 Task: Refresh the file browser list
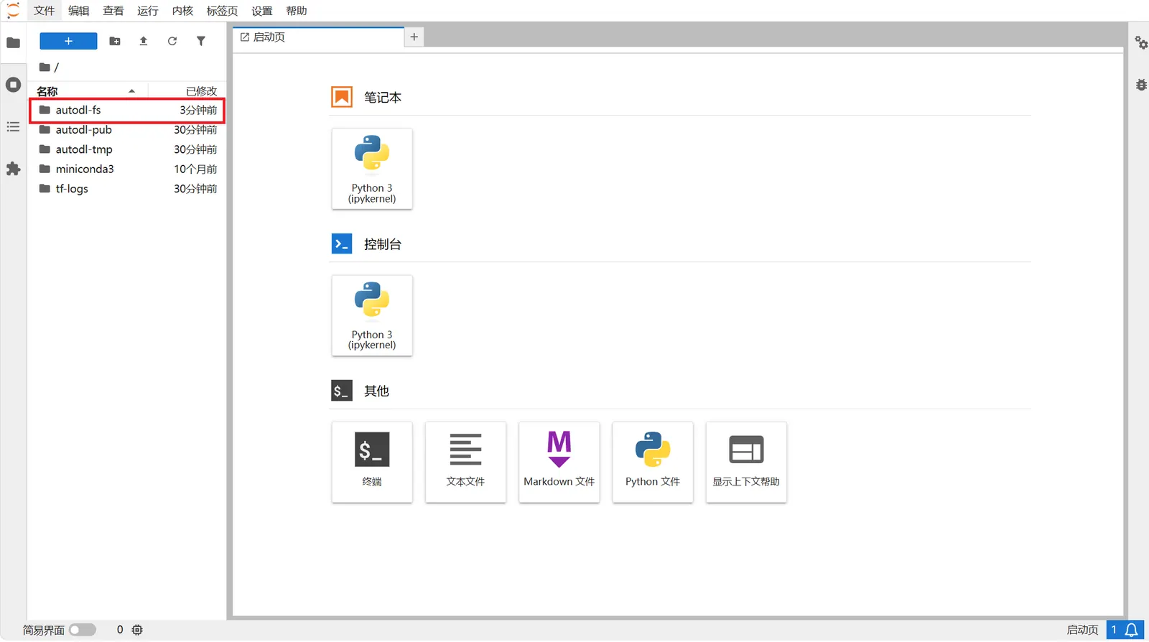click(x=172, y=41)
